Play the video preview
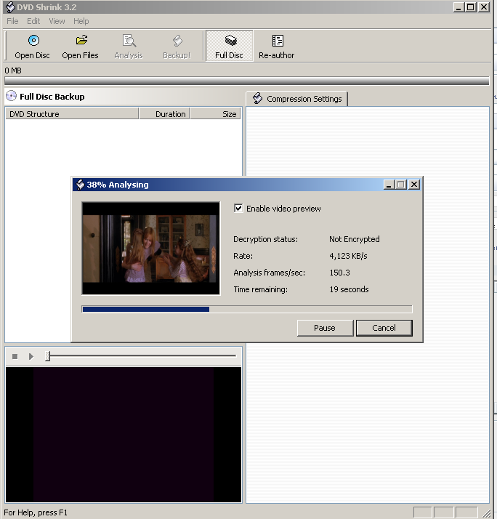This screenshot has height=519, width=497. coord(31,356)
